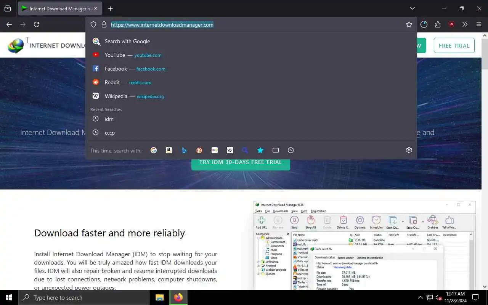
Task: Choose the Wikipedia wikipedia.org suggestion
Action: (x=251, y=96)
